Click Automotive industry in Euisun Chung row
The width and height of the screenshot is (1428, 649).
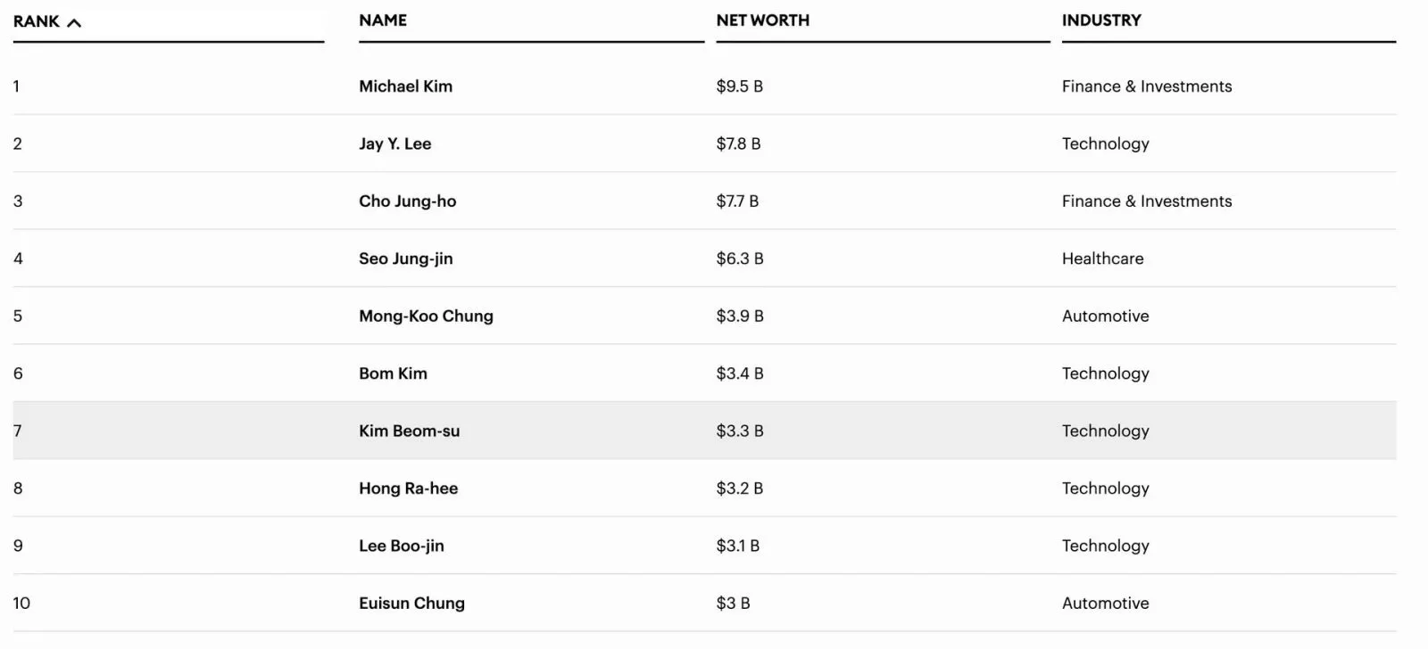pyautogui.click(x=1105, y=604)
